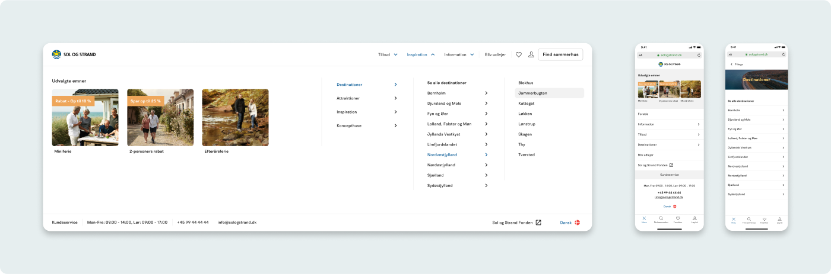This screenshot has width=831, height=274.
Task: Tap aA text-size control in first phone's address bar
Action: (640, 55)
